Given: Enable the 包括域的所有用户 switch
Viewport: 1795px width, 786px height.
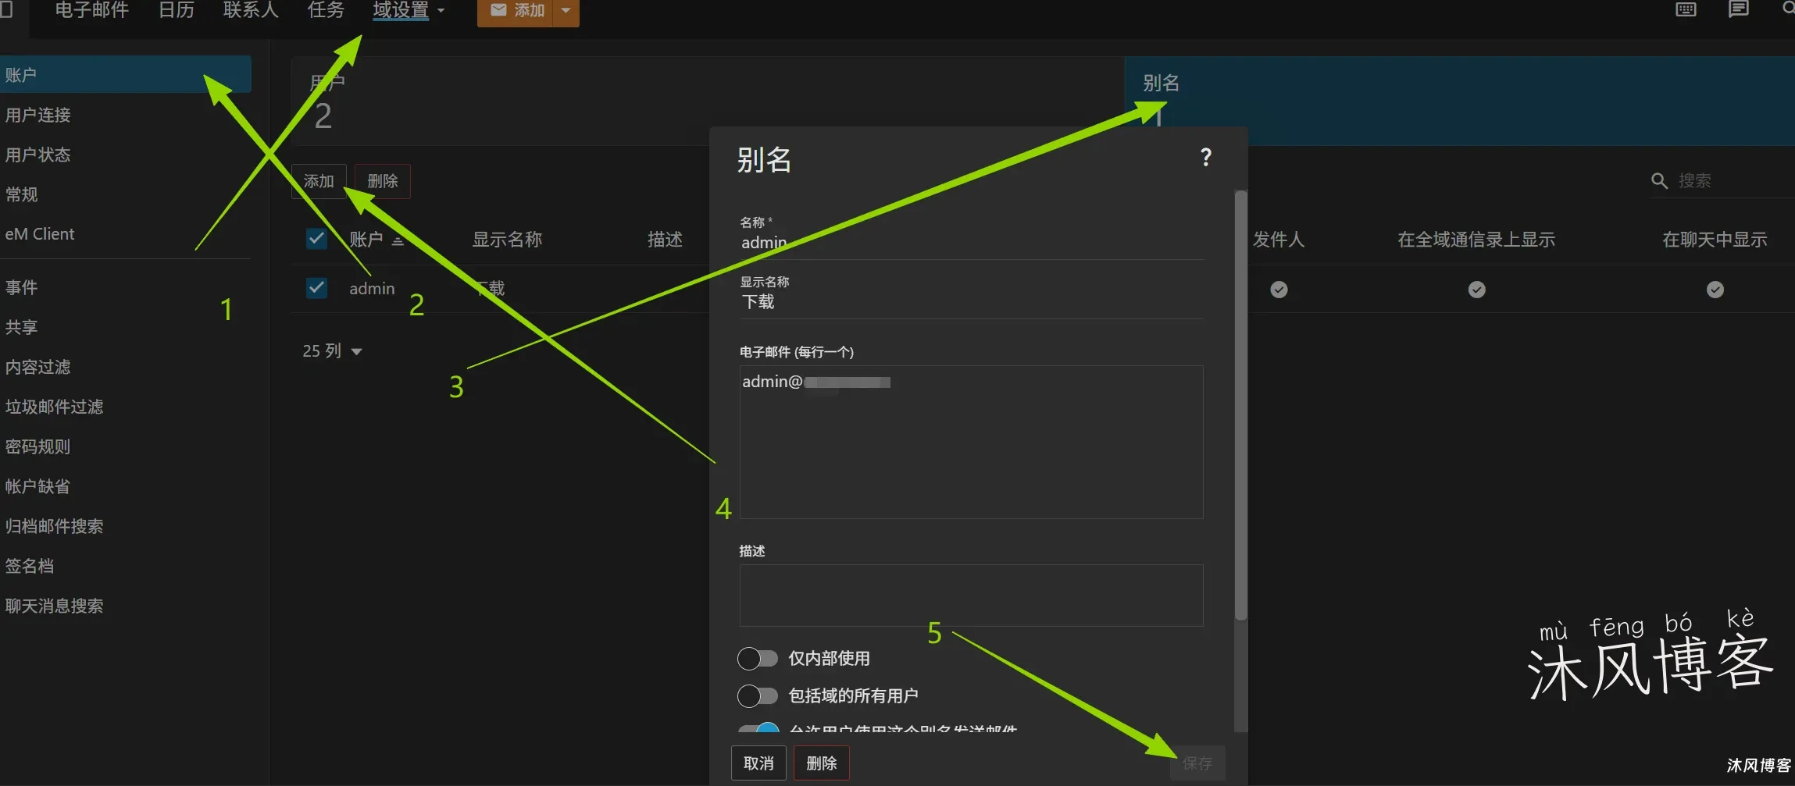Looking at the screenshot, I should (x=757, y=695).
